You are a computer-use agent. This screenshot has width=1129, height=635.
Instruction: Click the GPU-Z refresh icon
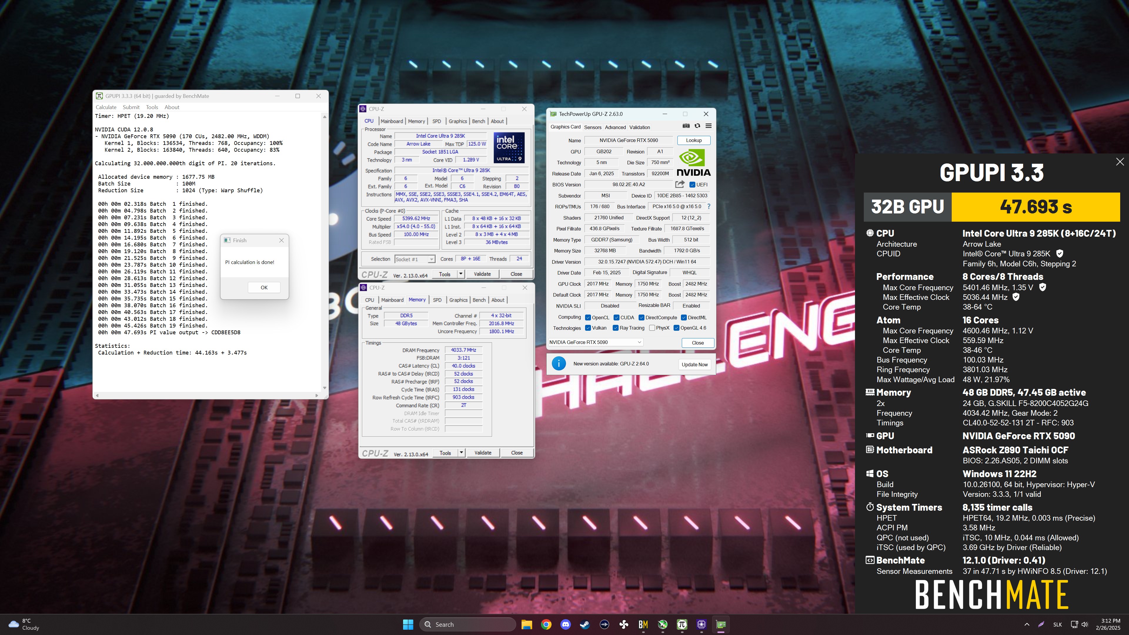697,126
